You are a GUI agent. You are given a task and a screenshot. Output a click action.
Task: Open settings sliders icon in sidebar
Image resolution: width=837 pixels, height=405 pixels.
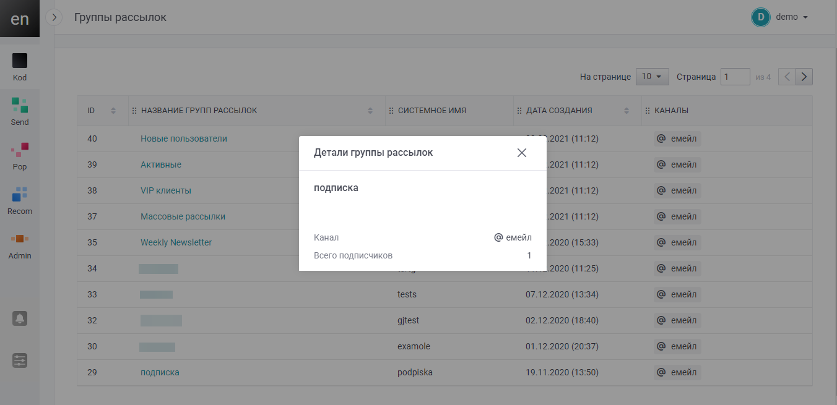coord(20,360)
